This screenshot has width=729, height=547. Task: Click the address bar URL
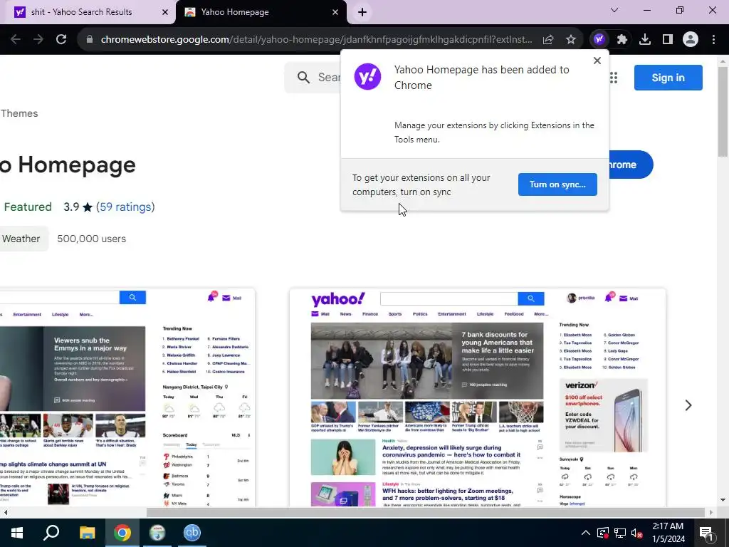[x=316, y=40]
